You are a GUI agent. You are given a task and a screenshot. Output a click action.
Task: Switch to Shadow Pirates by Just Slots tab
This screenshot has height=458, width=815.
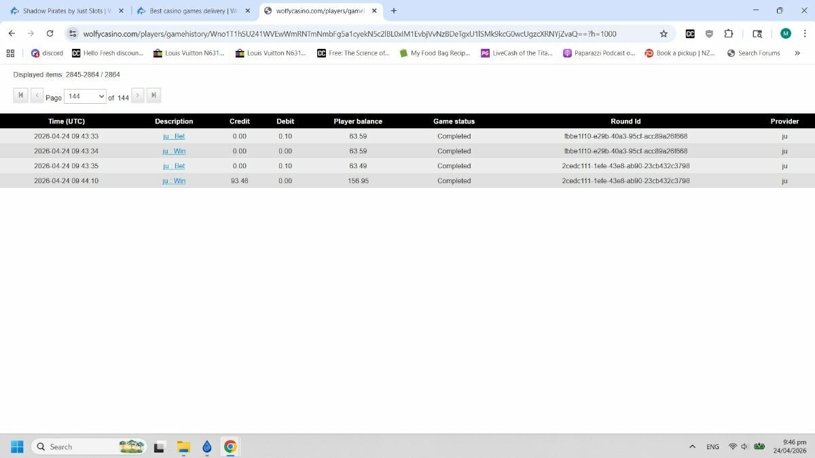coord(64,11)
